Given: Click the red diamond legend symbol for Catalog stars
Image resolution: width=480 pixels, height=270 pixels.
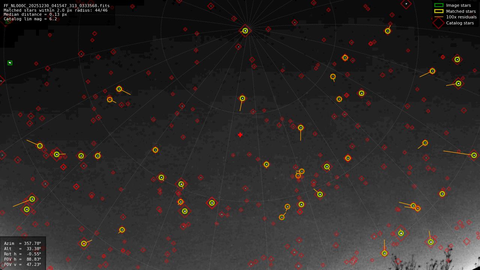Looking at the screenshot, I should click(x=439, y=23).
